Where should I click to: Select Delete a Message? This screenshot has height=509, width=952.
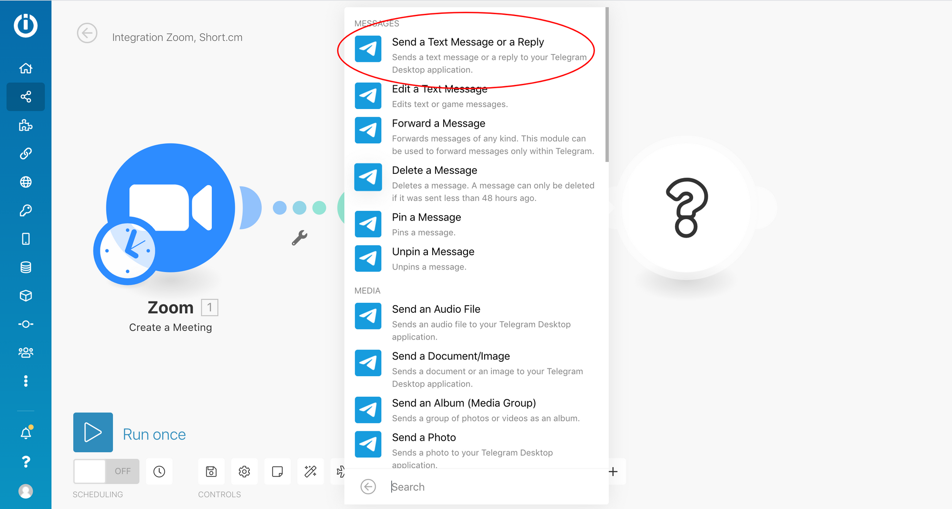click(475, 184)
